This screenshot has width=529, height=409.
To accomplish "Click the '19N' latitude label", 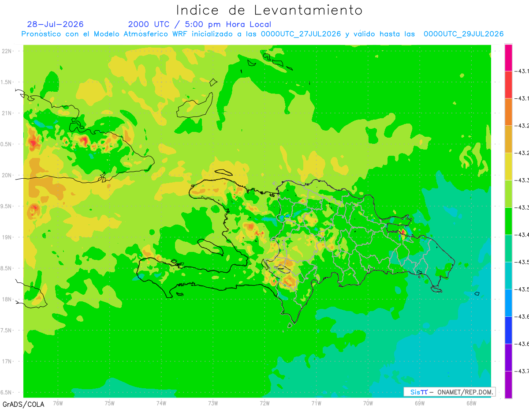I will (7, 237).
